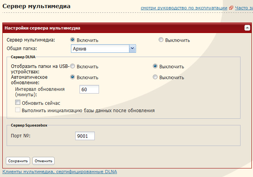Viewport: 253px width, 177px height.
Task: Open the Часто за... link
Action: tap(244, 8)
